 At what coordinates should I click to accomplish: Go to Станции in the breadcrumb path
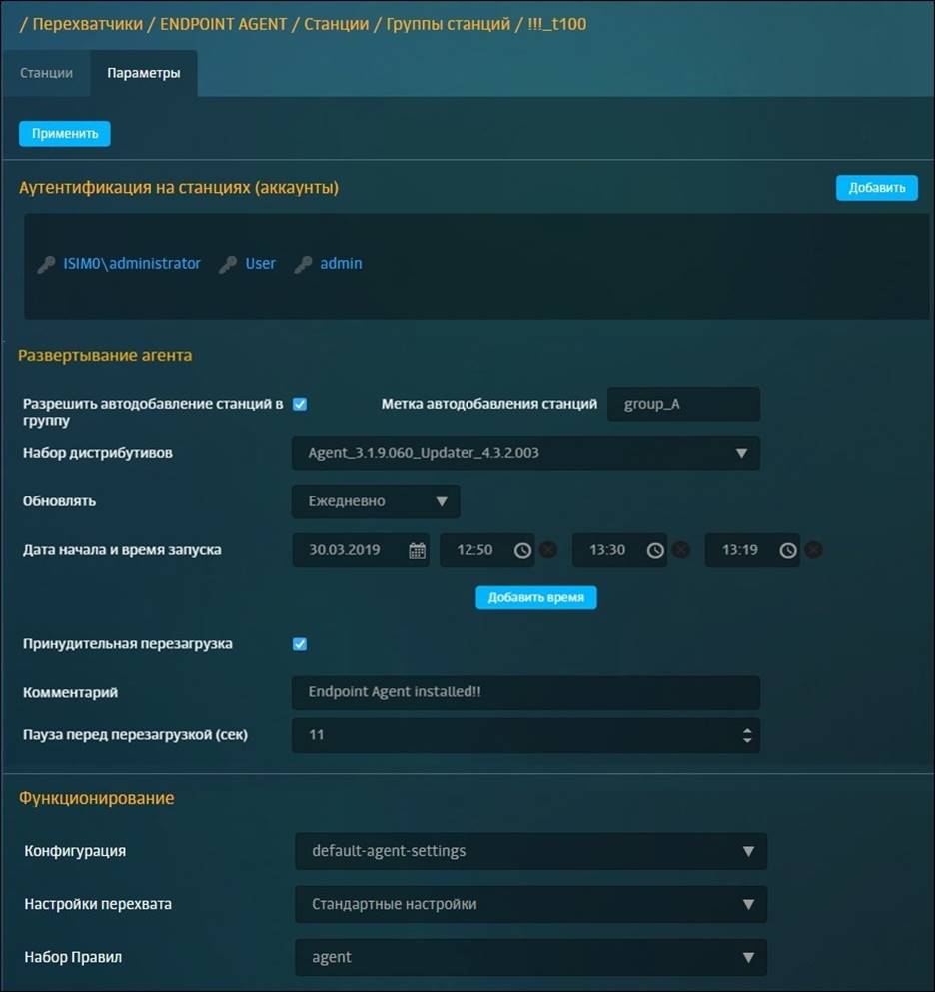click(x=336, y=24)
